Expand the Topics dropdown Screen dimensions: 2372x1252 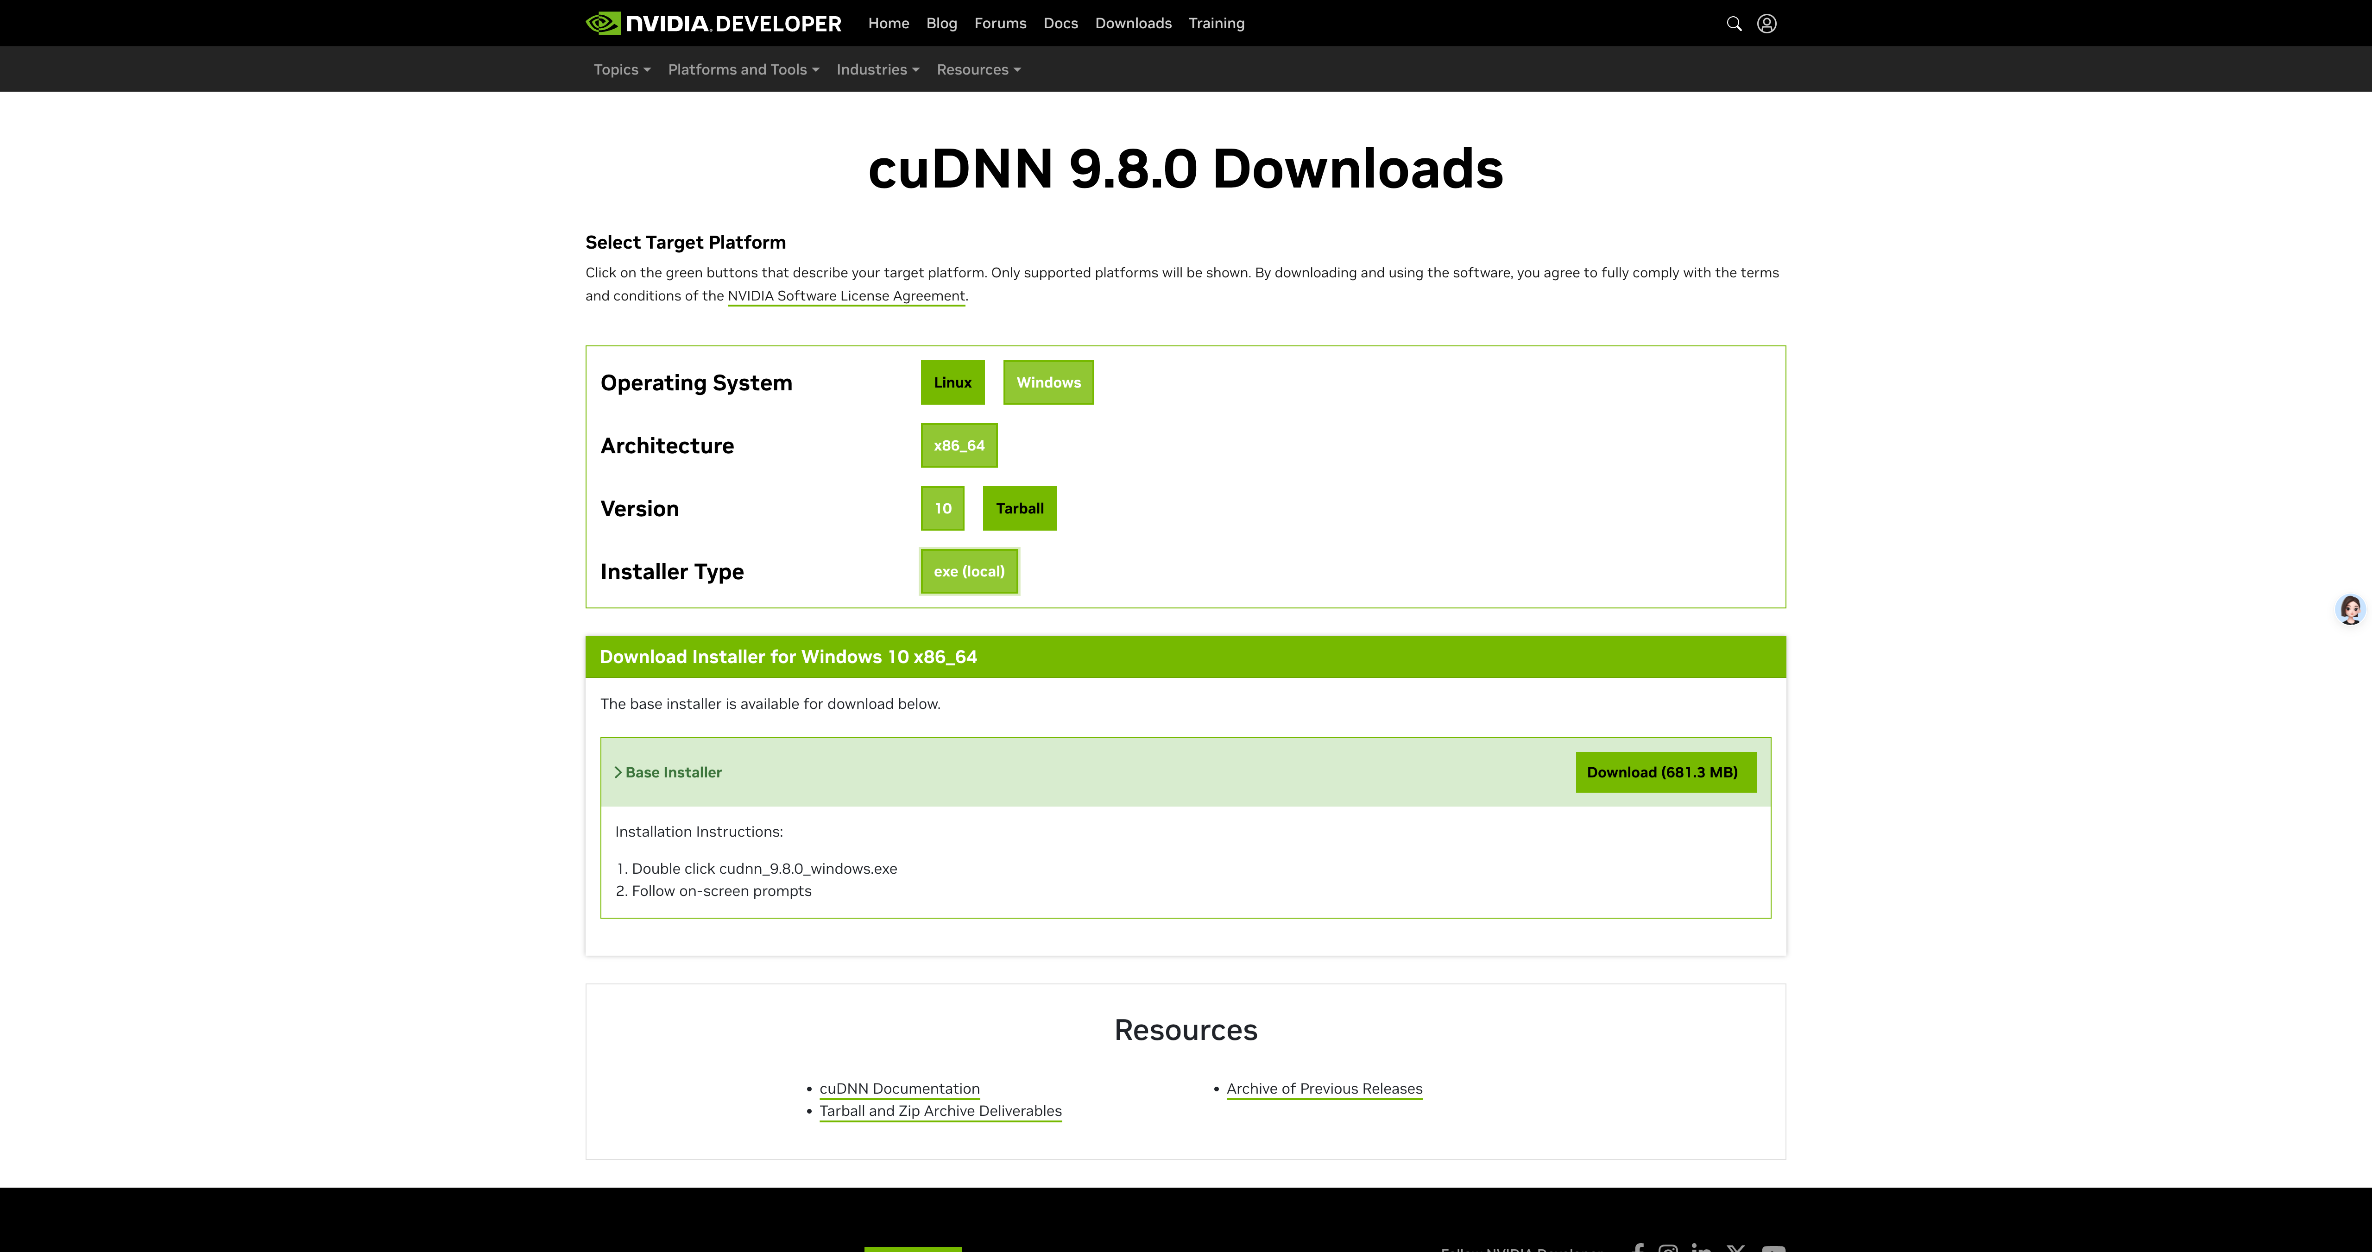pos(623,70)
